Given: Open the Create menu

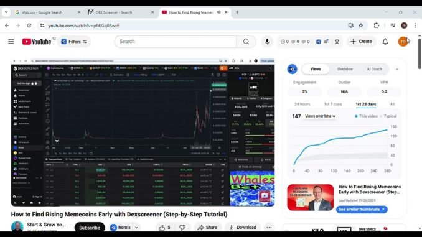Looking at the screenshot, I should pyautogui.click(x=361, y=42).
